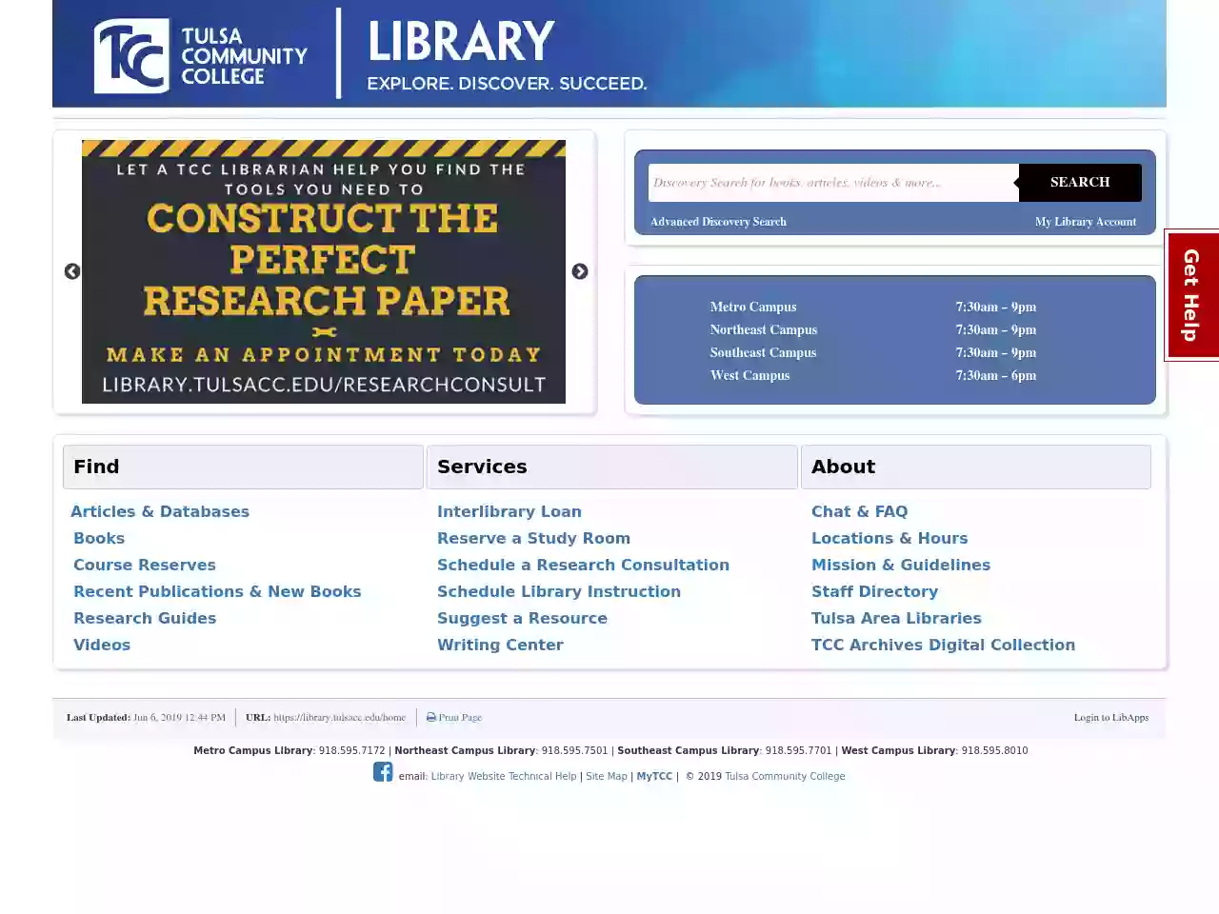This screenshot has height=914, width=1219.
Task: Open Library Website Technical Help email link
Action: pyautogui.click(x=504, y=776)
